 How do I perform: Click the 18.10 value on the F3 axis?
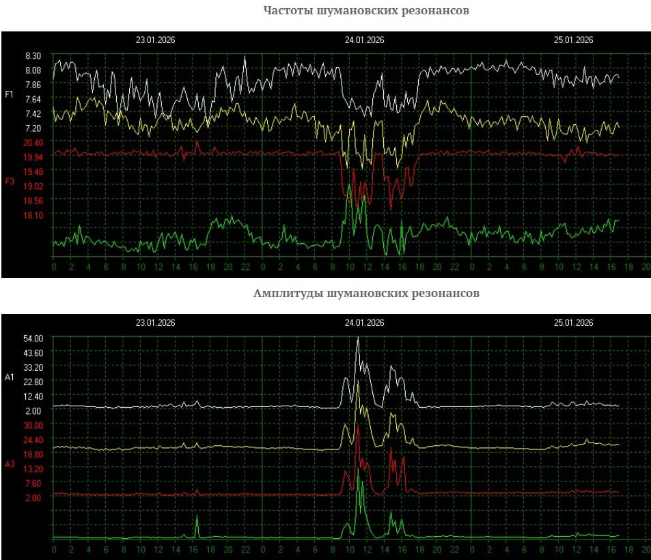[33, 215]
